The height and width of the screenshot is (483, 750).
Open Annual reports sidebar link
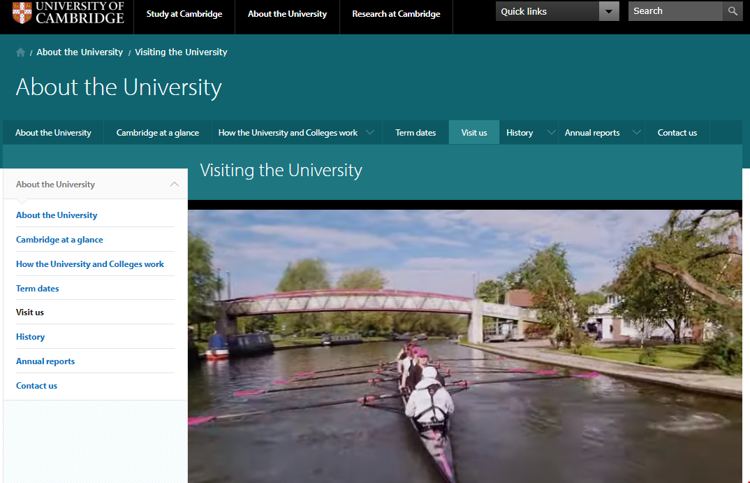[45, 361]
